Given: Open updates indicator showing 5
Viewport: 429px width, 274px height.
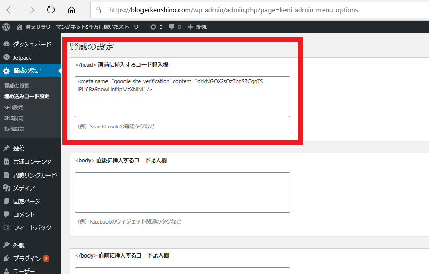Looking at the screenshot, I should [x=156, y=27].
